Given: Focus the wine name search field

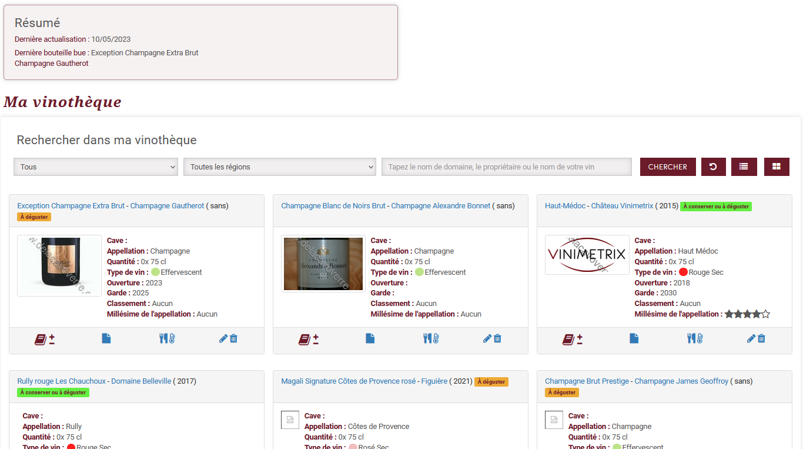Looking at the screenshot, I should [x=506, y=167].
